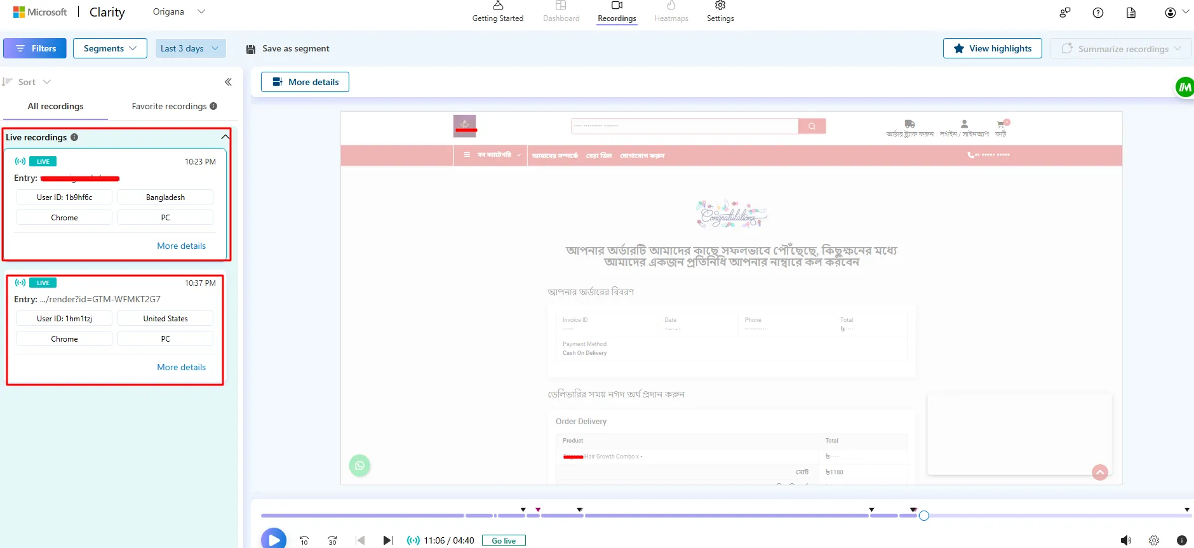Open playback settings gear icon
Image resolution: width=1194 pixels, height=548 pixels.
[x=1154, y=540]
